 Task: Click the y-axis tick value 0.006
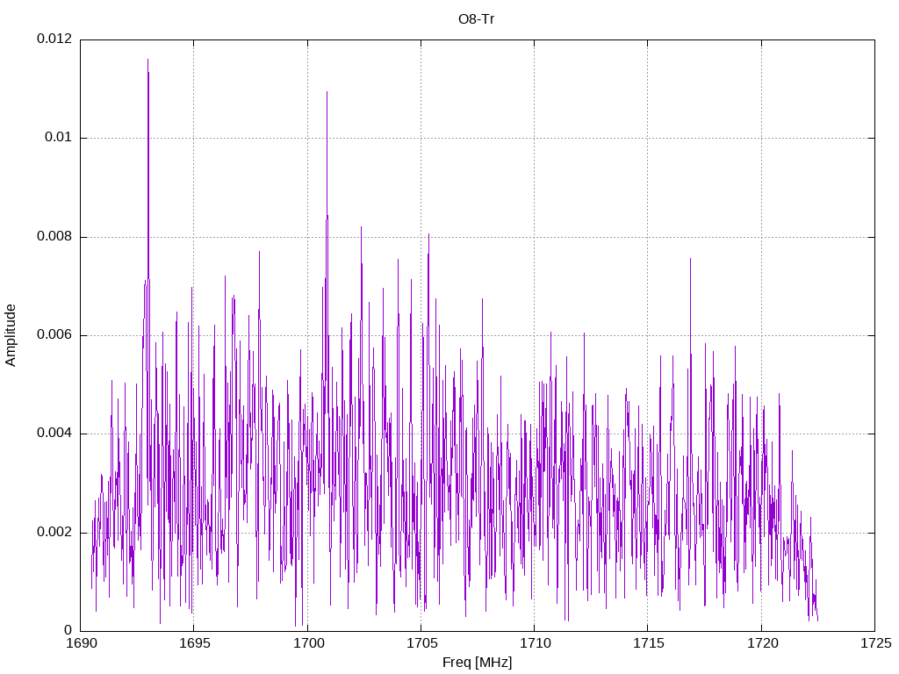pyautogui.click(x=54, y=335)
